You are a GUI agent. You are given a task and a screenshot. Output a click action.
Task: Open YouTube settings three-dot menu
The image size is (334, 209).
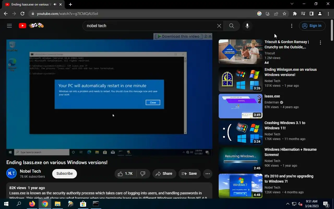coord(291,26)
